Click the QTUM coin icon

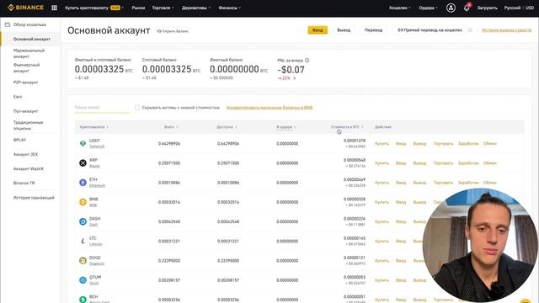pyautogui.click(x=83, y=280)
